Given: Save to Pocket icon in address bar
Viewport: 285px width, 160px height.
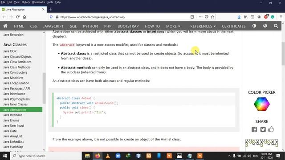Looking at the screenshot, I should (207, 17).
